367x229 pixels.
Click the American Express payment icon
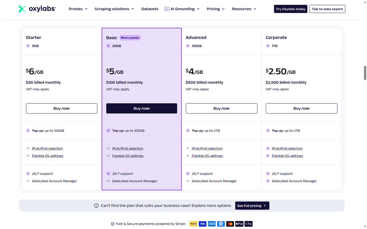[x=212, y=224]
